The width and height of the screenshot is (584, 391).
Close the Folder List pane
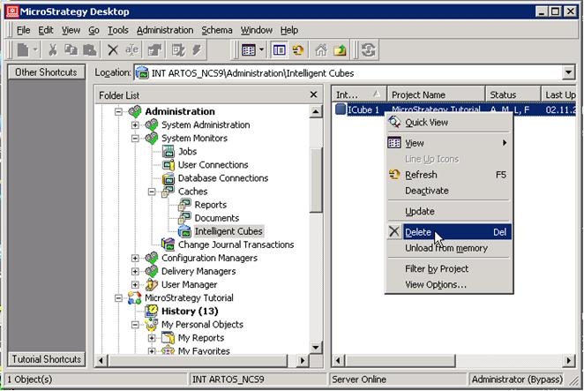tap(313, 94)
